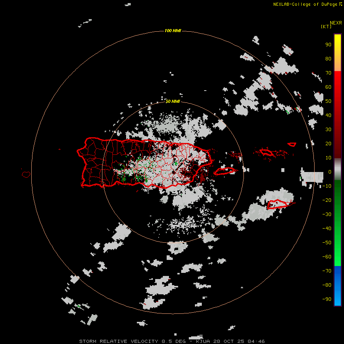This screenshot has height=344, width=344.
Task: Click the "STORM RELATIVE VELOCITY" caption text
Action: point(118,341)
